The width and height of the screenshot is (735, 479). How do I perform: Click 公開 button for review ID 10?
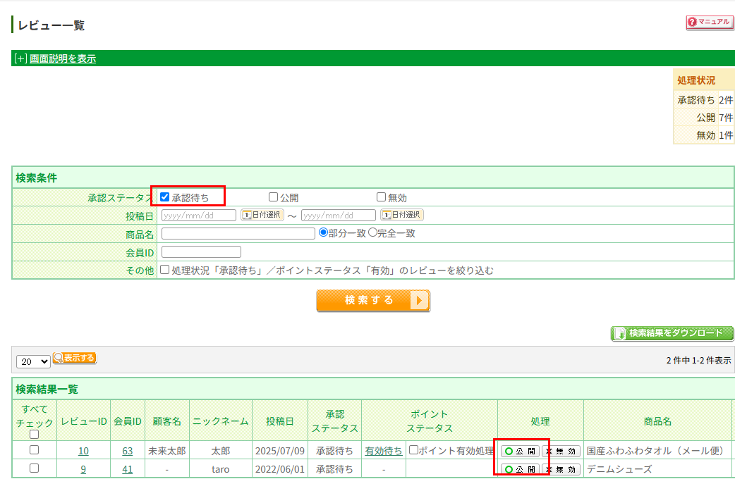520,451
